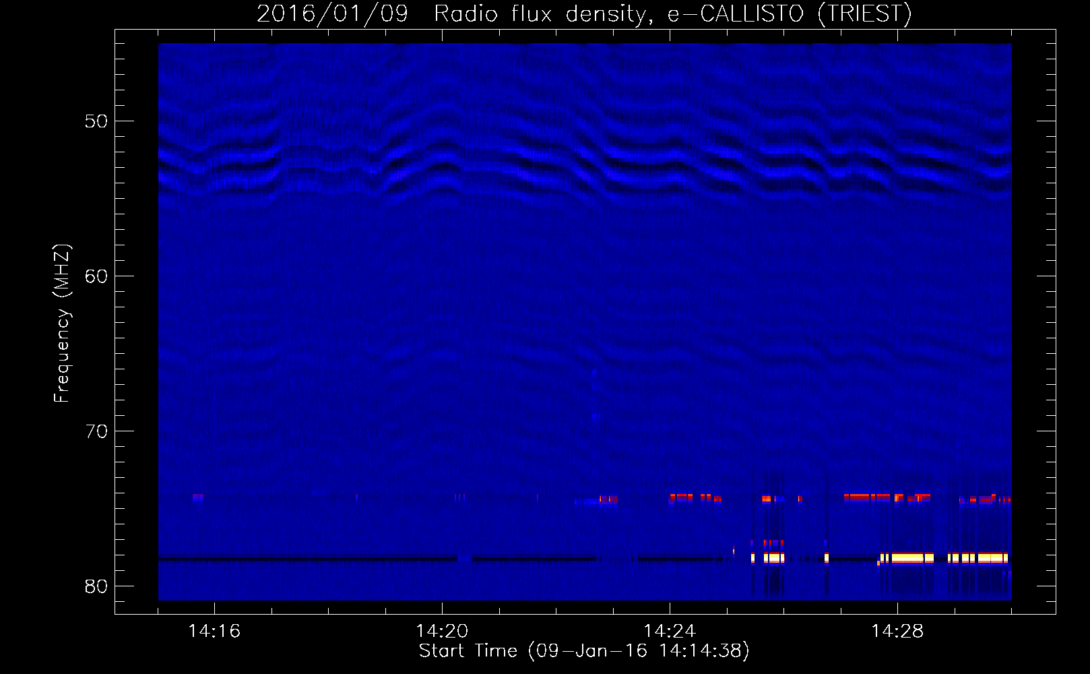The height and width of the screenshot is (674, 1090).
Task: Click the 70 MHz frequency tick label
Action: pyautogui.click(x=96, y=431)
